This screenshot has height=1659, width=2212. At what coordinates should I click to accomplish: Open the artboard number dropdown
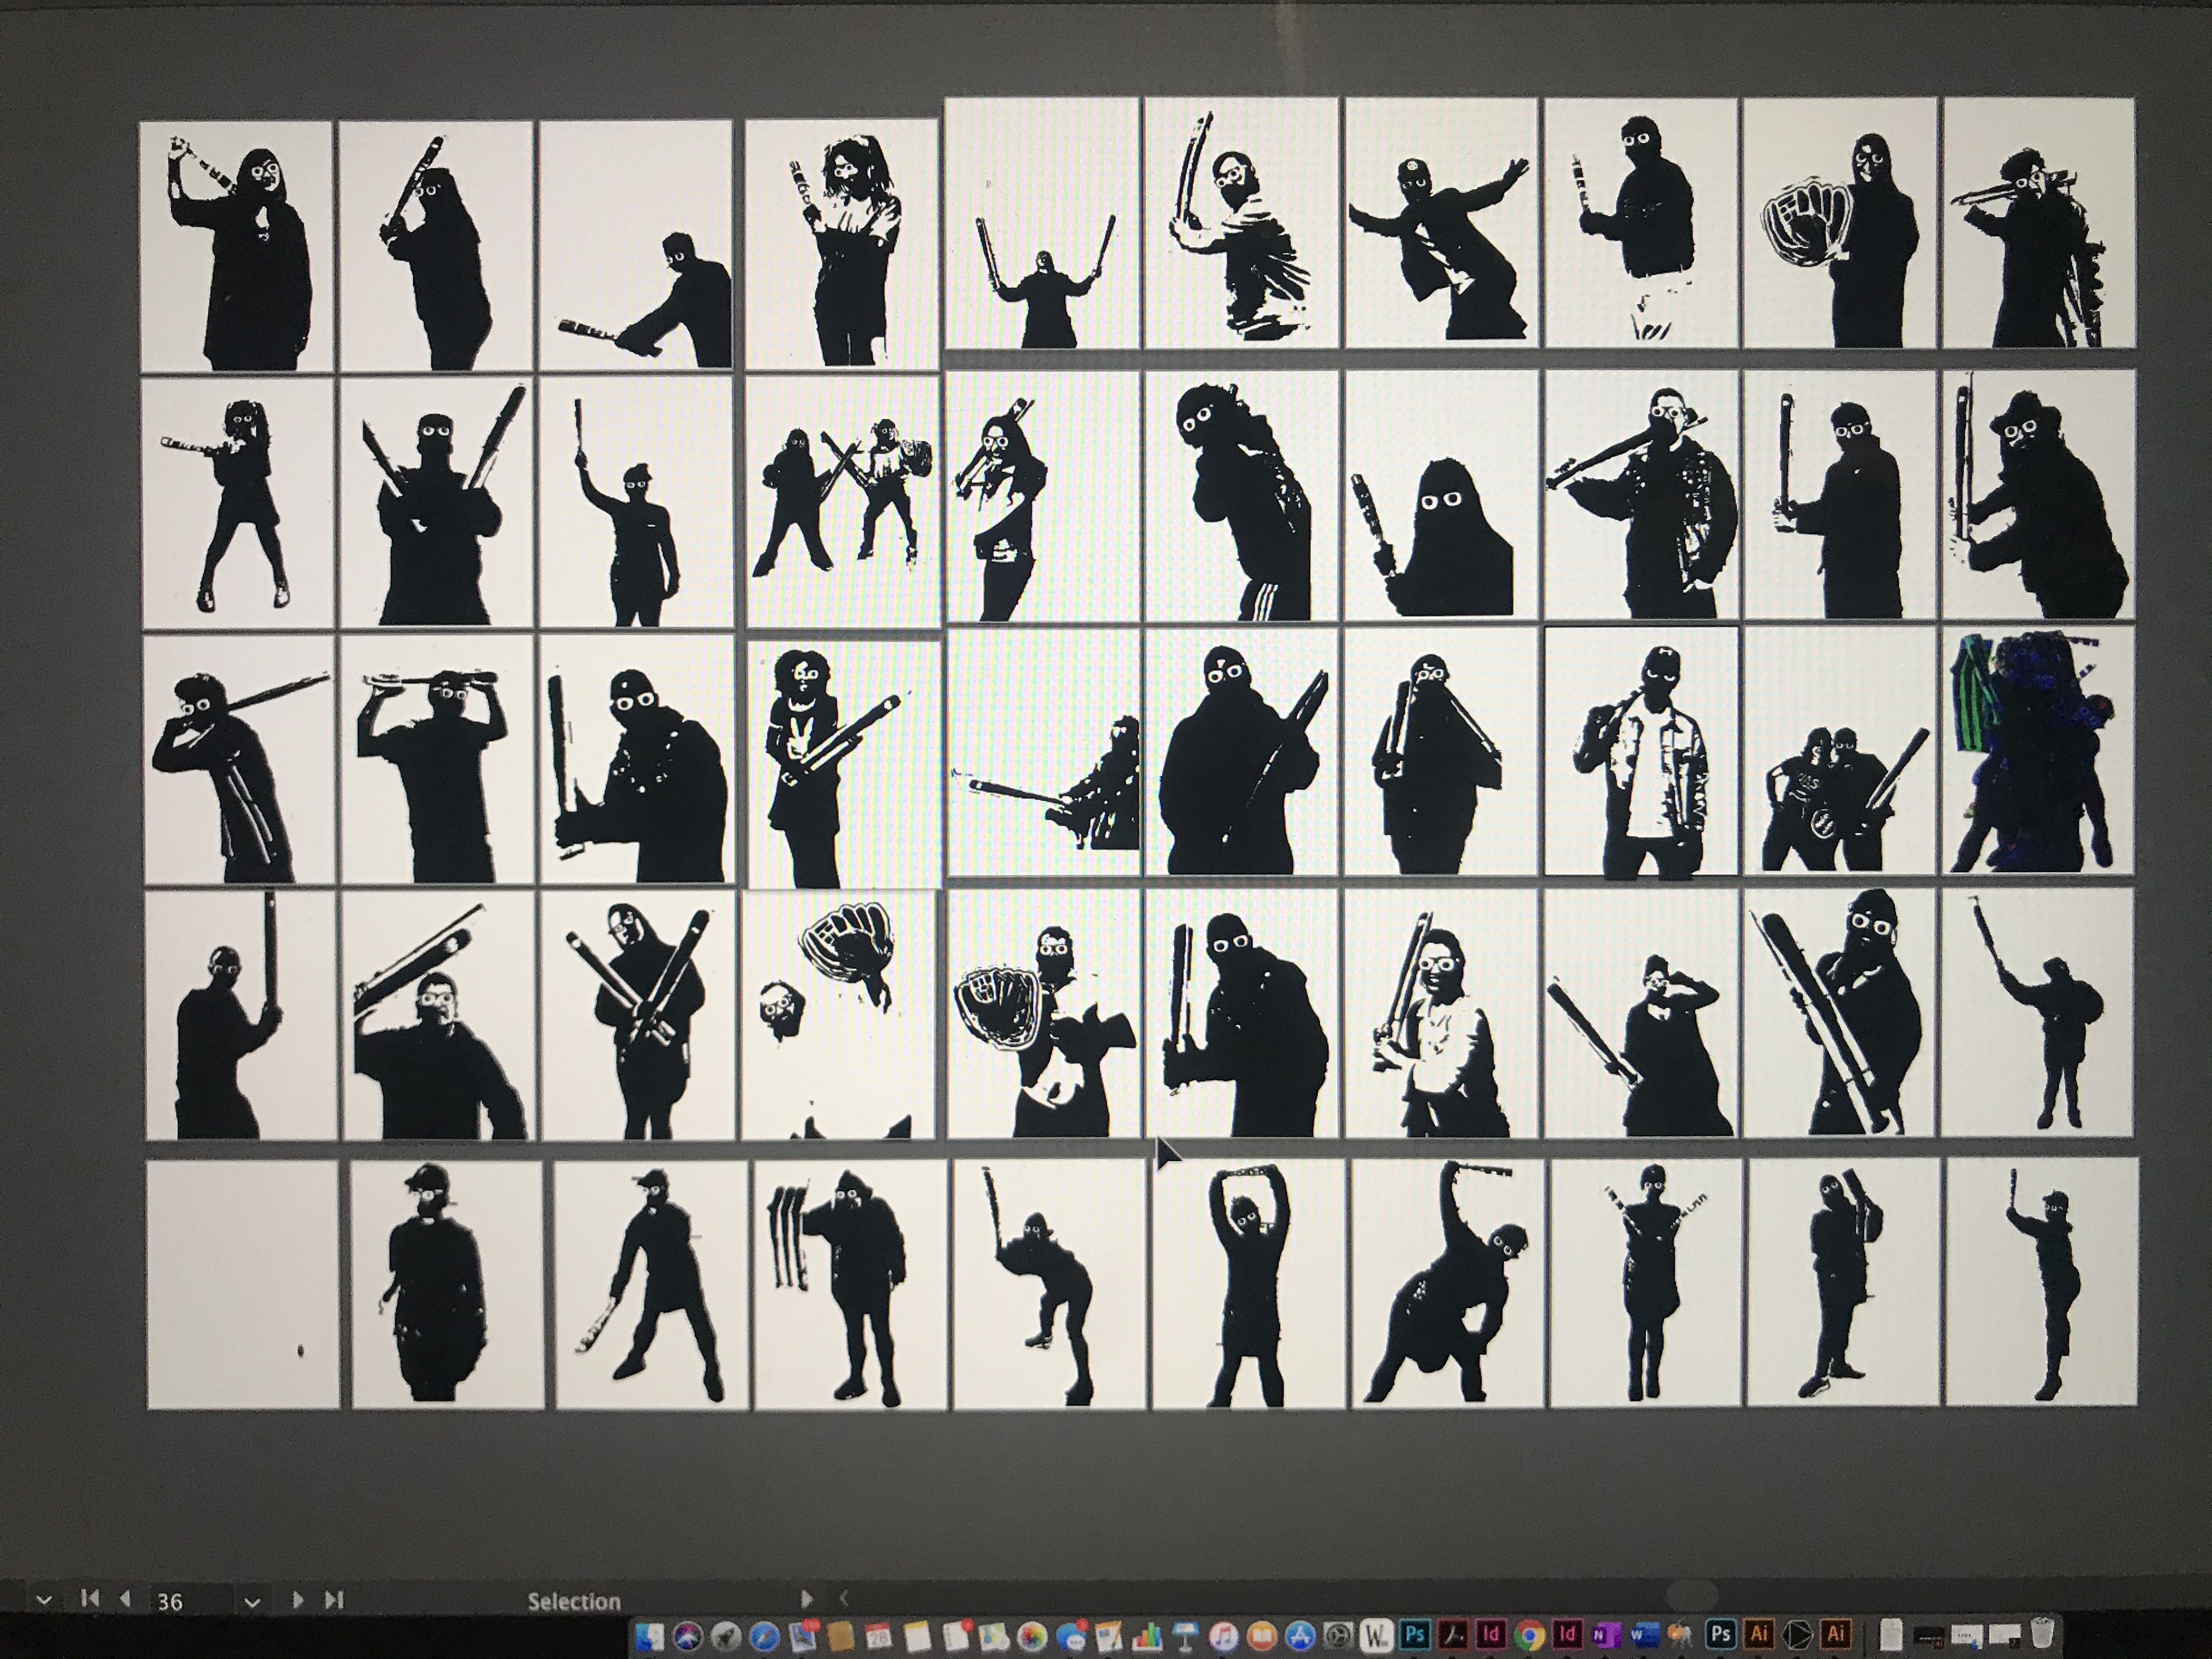(252, 1601)
